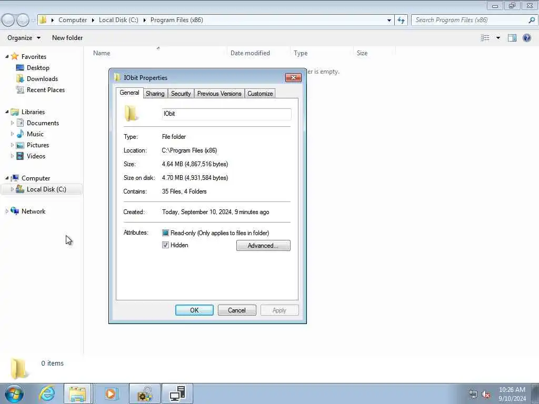
Task: Expand the Documents library node
Action: [13, 123]
